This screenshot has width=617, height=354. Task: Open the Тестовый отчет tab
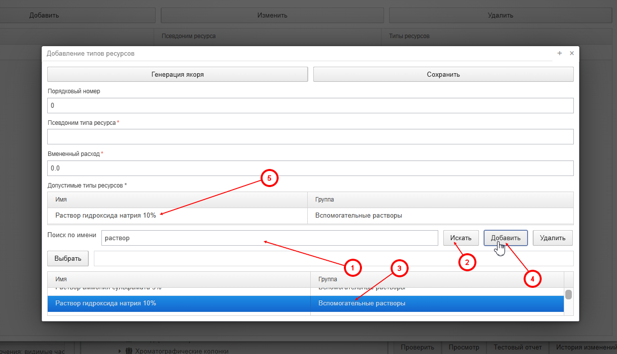(x=518, y=347)
